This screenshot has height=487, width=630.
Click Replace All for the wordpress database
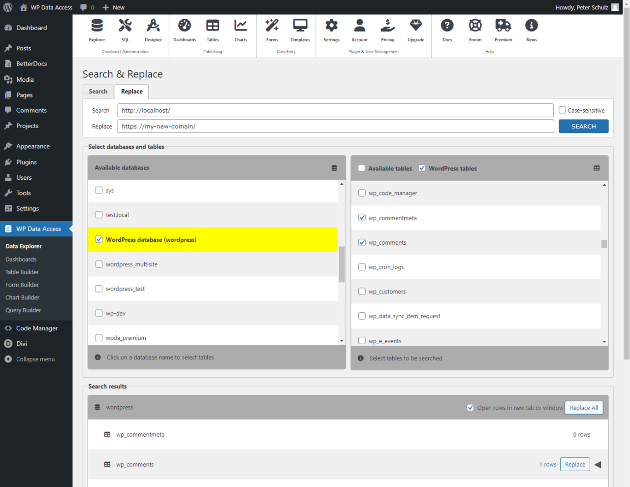tap(584, 407)
